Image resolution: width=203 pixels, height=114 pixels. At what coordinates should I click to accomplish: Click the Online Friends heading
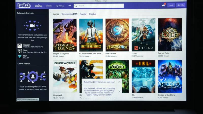24,64
